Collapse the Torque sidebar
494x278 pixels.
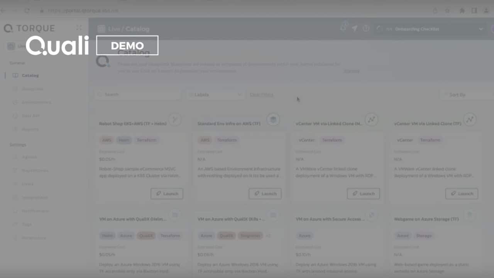click(x=79, y=27)
